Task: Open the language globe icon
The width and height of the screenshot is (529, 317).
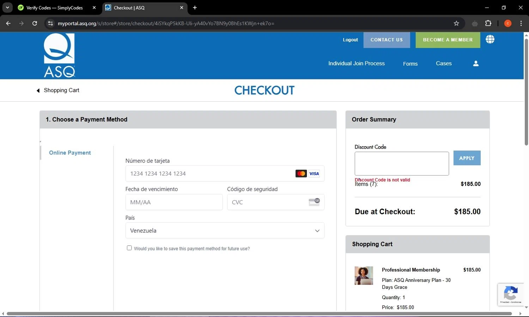Action: (490, 40)
